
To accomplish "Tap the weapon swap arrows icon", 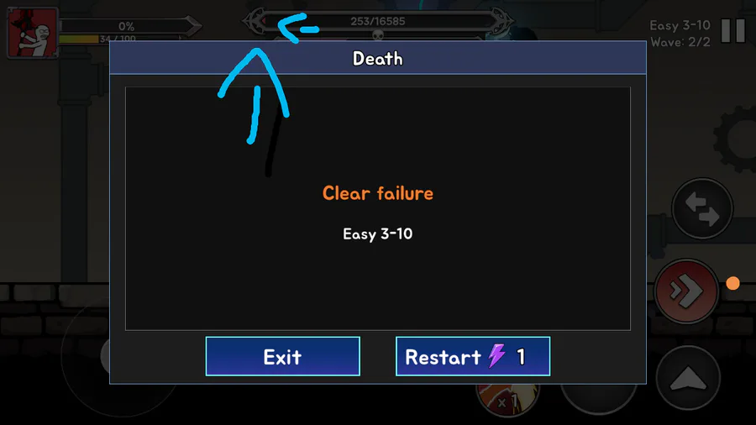I will coord(702,208).
